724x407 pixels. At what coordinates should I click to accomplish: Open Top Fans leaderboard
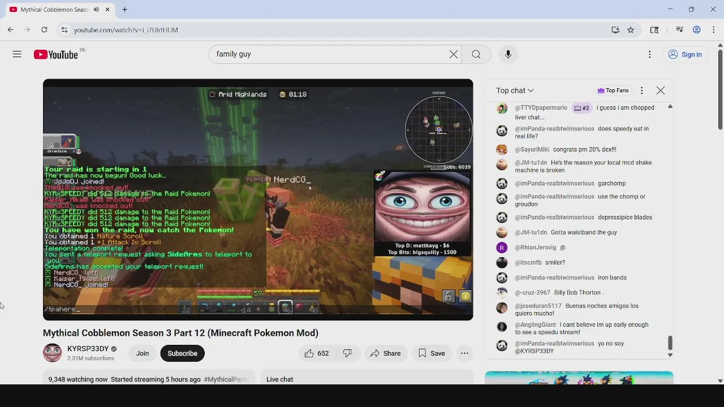[x=613, y=90]
